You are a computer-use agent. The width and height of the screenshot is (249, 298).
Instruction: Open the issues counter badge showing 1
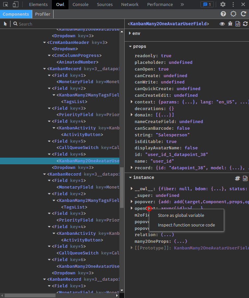[x=207, y=4]
